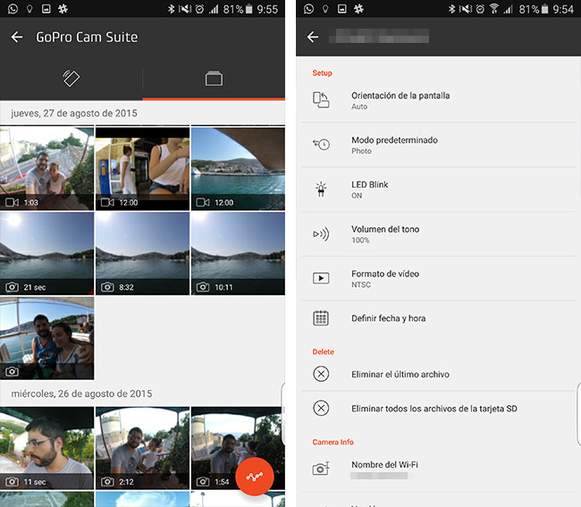Tap the beep volume sound icon
Viewport: 581px width, 507px height.
pos(321,234)
